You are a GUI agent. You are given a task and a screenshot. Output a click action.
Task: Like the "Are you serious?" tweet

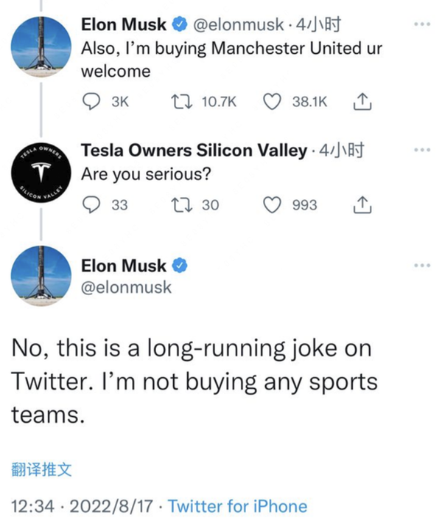tap(273, 204)
